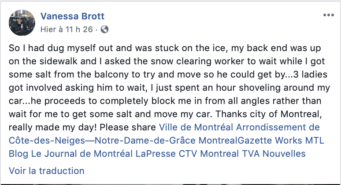Click the 'Hier à 11 h 26' timestamp

[67, 30]
